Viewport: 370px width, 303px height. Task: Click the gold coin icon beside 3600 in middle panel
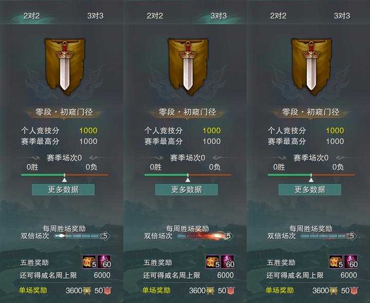click(x=210, y=291)
